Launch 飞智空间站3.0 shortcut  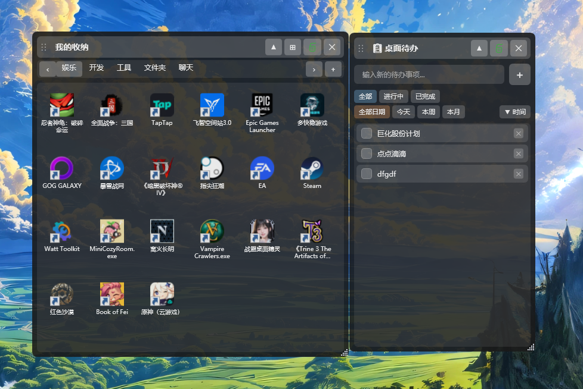212,105
